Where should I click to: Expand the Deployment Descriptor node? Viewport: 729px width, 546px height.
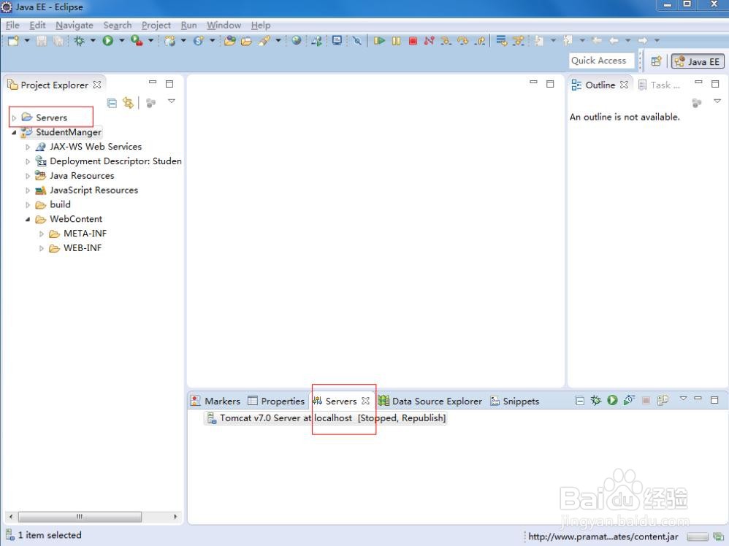(x=28, y=161)
